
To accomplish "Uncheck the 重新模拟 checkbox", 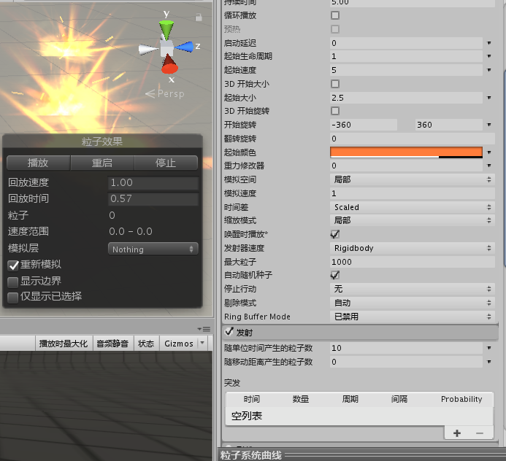I will click(x=13, y=266).
